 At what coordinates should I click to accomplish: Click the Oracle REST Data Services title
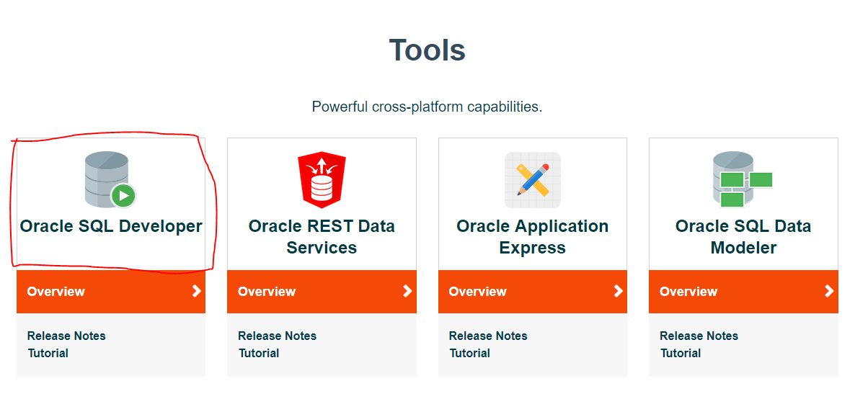click(x=322, y=237)
